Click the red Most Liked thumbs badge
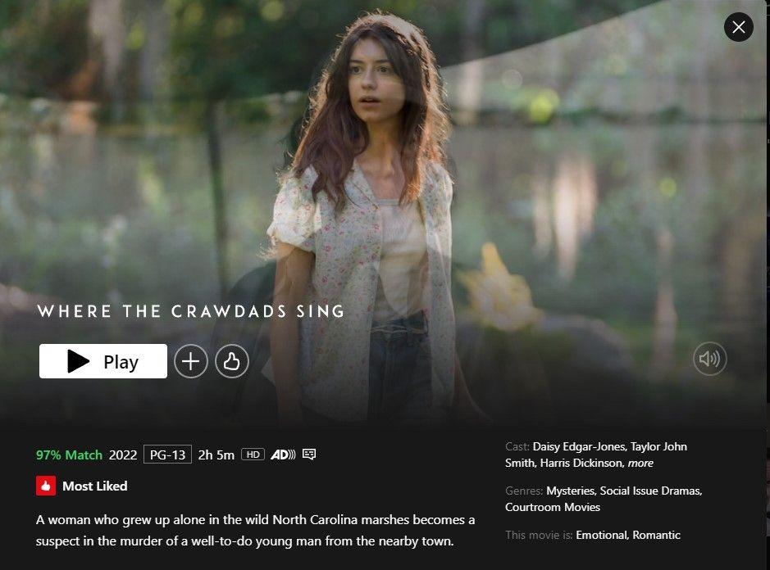 point(46,486)
